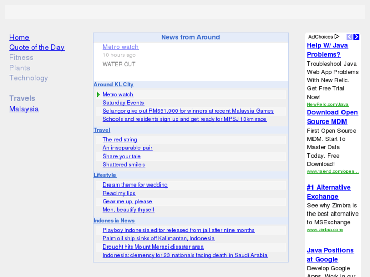Open the Malaysia link under Travels
The height and width of the screenshot is (277, 370).
pos(24,109)
